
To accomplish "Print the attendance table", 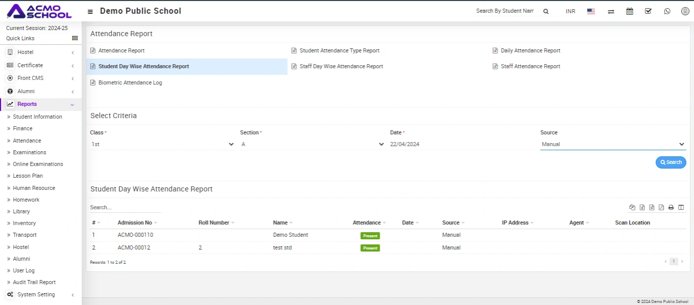I will tap(671, 208).
